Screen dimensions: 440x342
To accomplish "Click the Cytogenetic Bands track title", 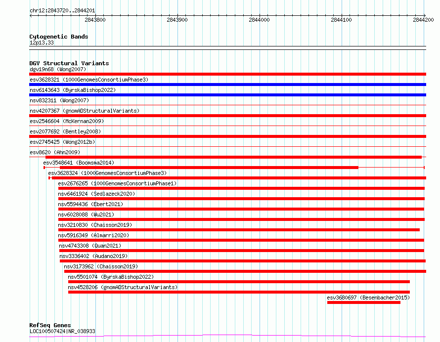I will coord(59,37).
